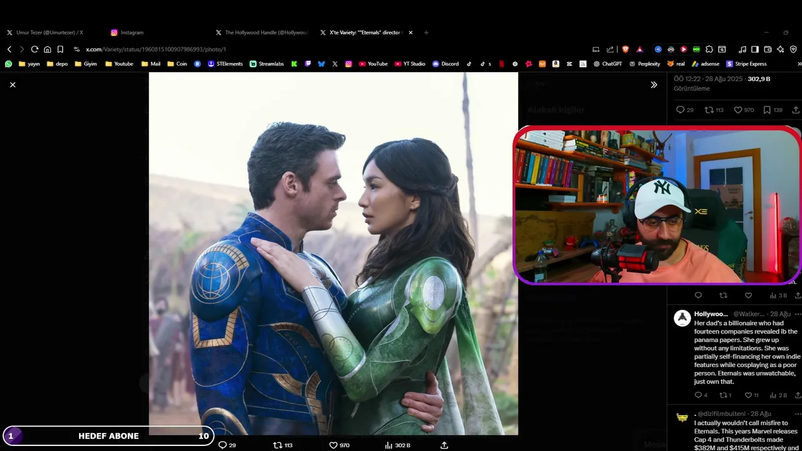Open the Brave VPN shield icon
The width and height of the screenshot is (802, 451).
[x=793, y=49]
